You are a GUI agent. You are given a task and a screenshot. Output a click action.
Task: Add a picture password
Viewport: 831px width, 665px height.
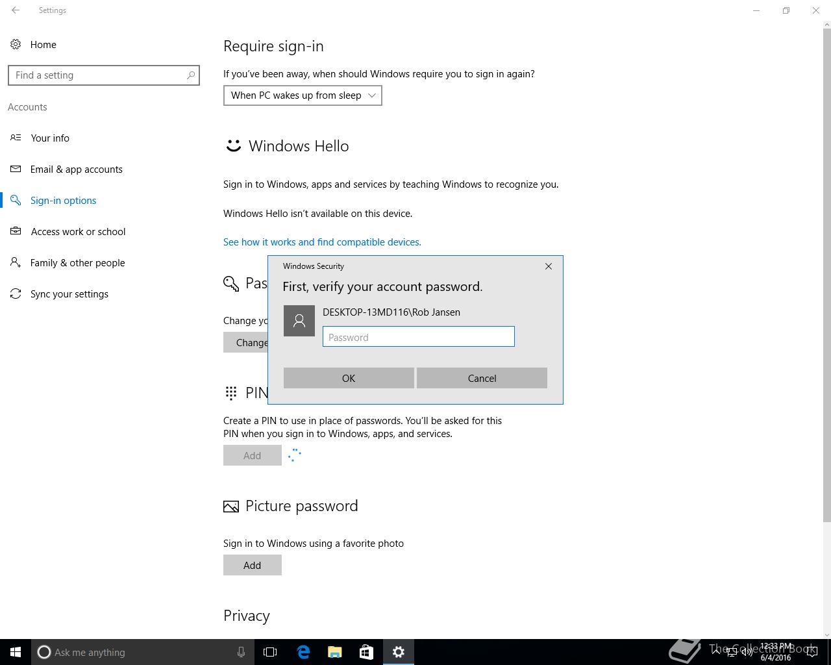[x=253, y=565]
